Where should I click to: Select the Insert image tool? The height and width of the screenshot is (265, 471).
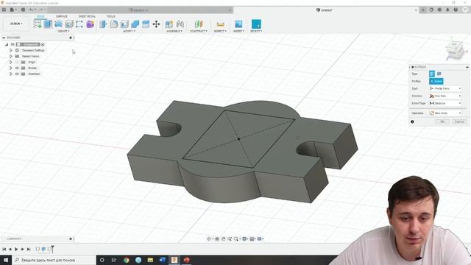[238, 24]
